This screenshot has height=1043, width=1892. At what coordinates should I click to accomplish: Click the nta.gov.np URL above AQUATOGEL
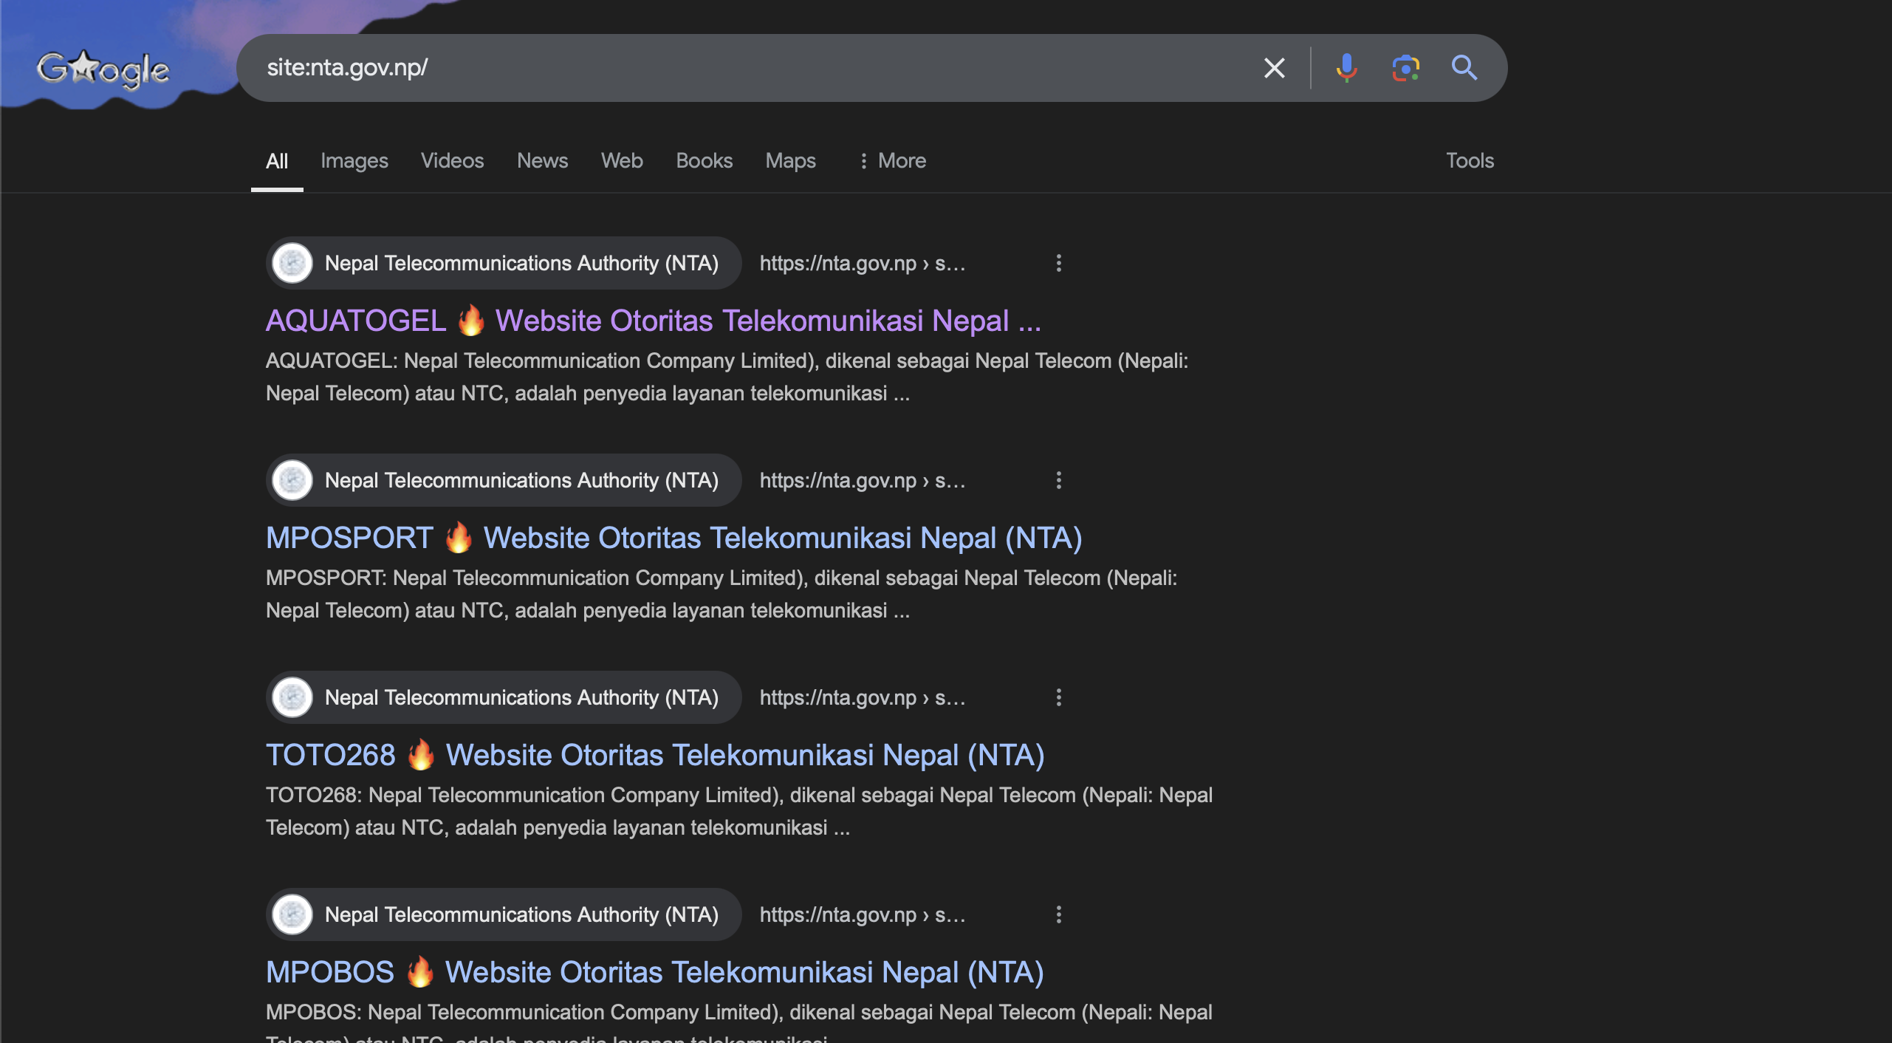(863, 263)
